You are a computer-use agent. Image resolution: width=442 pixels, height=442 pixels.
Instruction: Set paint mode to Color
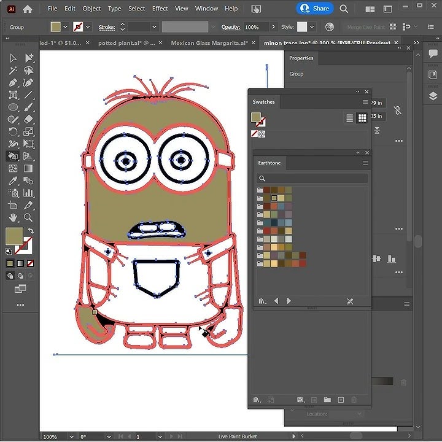[10, 263]
